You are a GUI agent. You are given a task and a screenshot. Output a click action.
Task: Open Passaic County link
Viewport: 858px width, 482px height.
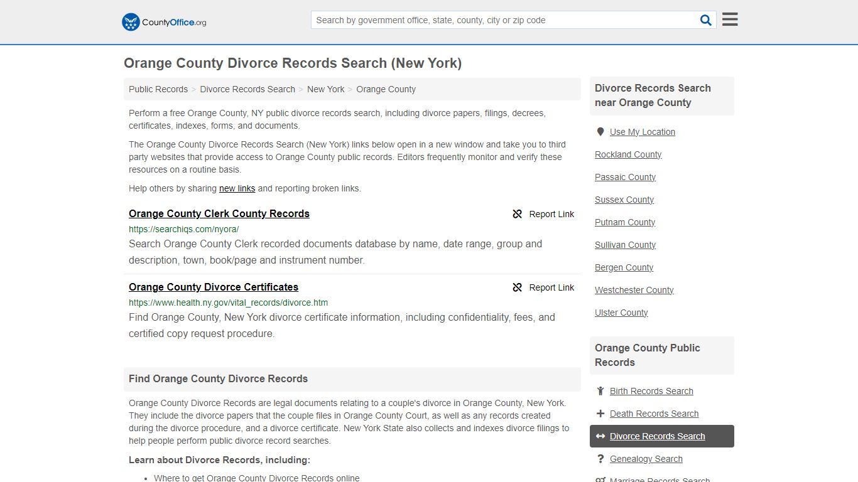[x=625, y=177]
